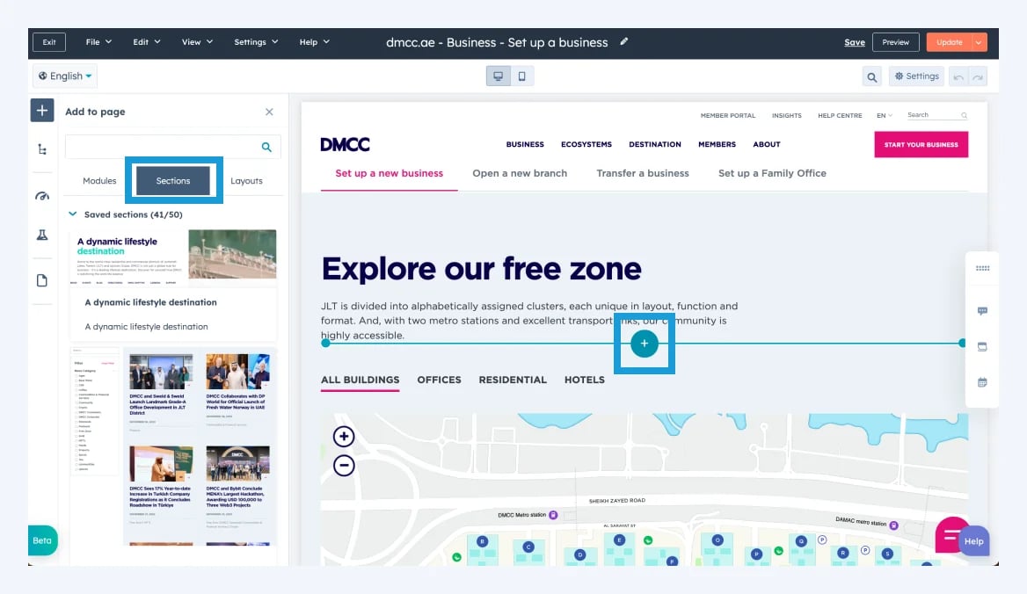
Task: Click the grid dots icon on right rail
Action: [982, 268]
